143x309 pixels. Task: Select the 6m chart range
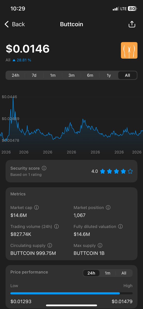point(90,75)
